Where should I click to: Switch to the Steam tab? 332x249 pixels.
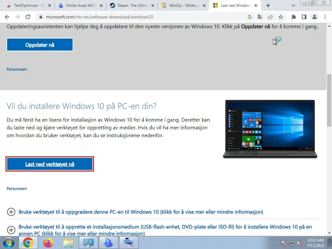click(x=132, y=6)
